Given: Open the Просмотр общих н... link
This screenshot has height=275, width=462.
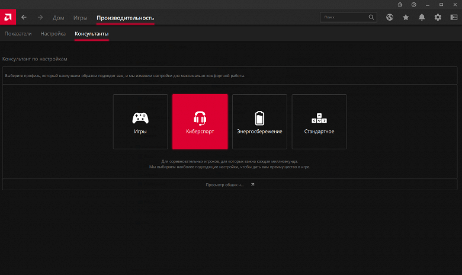Looking at the screenshot, I should pos(224,185).
